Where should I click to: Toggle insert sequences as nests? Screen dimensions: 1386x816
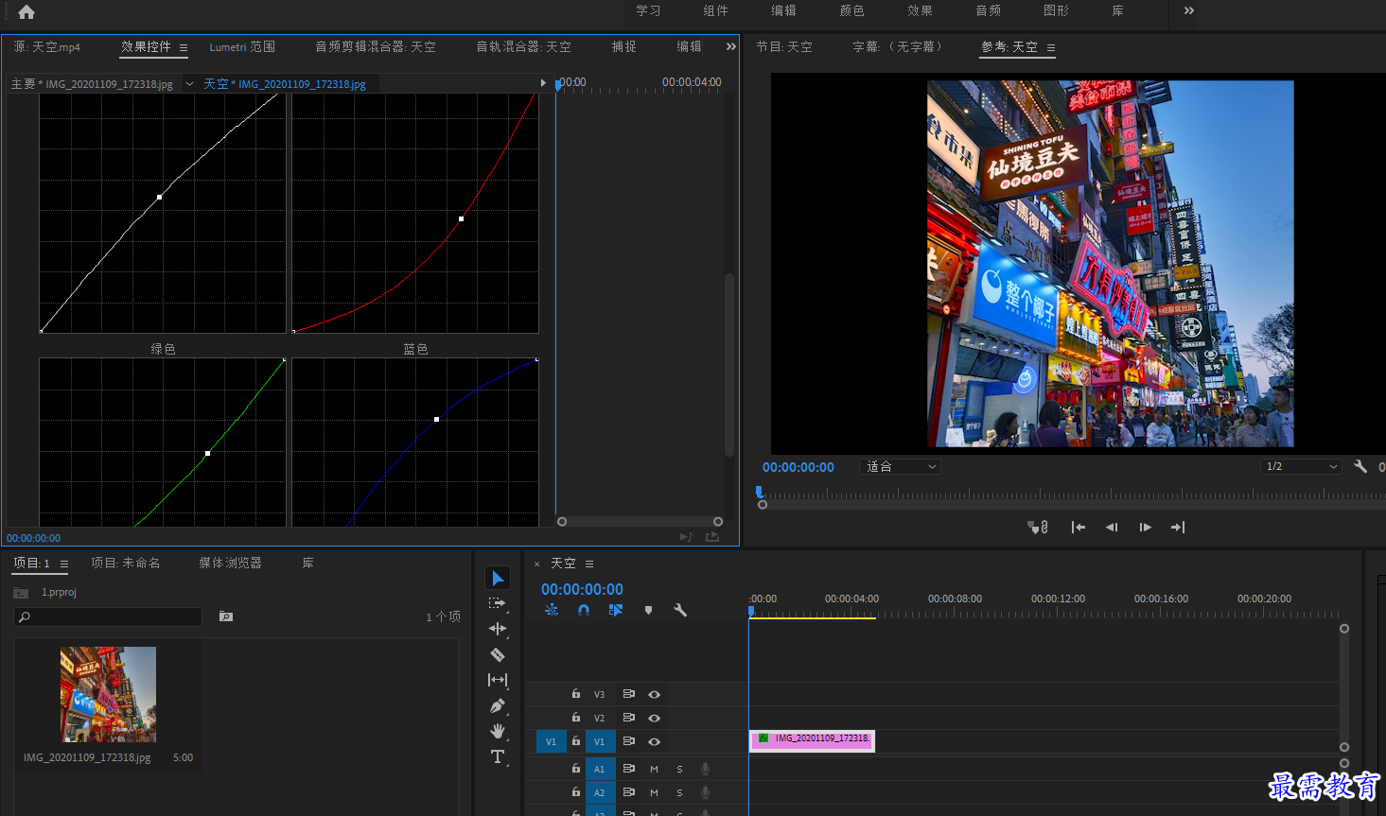click(552, 611)
